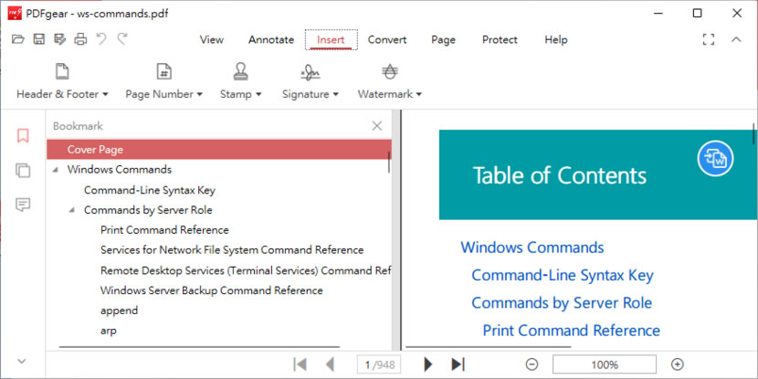The width and height of the screenshot is (758, 379).
Task: Select Services for Network File System bookmark
Action: coord(232,250)
